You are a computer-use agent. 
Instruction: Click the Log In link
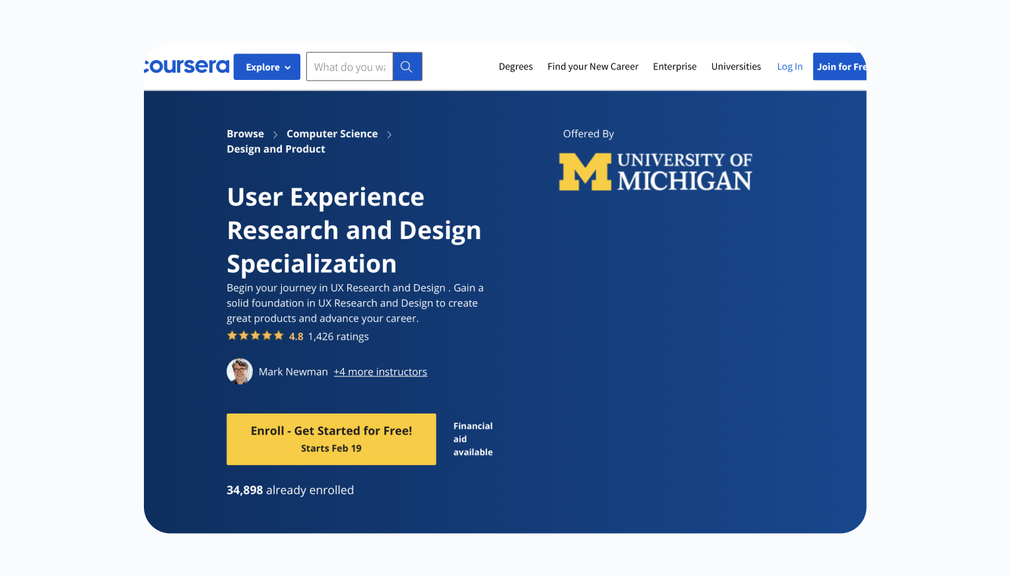coord(790,67)
